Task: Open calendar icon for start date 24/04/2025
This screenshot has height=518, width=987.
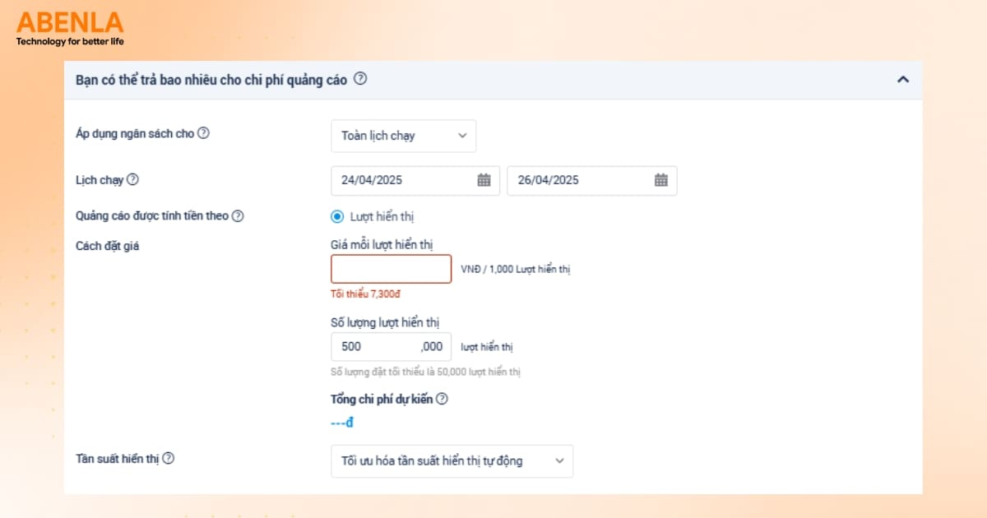Action: click(x=484, y=180)
